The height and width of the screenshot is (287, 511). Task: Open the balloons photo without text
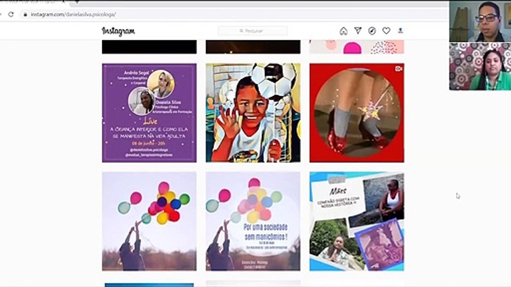click(149, 221)
